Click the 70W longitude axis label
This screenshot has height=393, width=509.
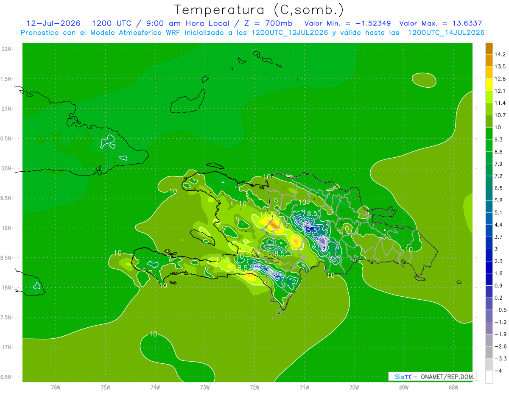coord(354,387)
